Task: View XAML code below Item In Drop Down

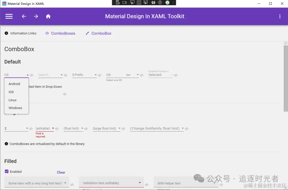Action: pyautogui.click(x=65, y=94)
